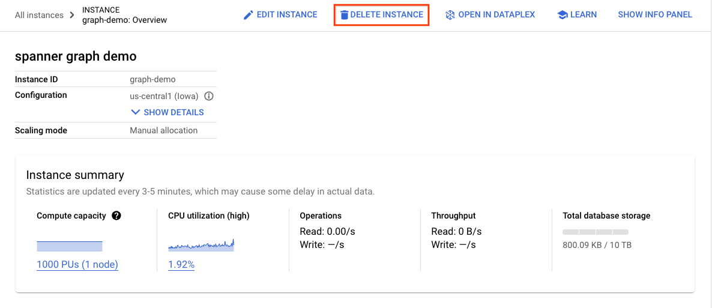Click the spanner graph demo heading
Image resolution: width=712 pixels, height=308 pixels.
point(76,56)
